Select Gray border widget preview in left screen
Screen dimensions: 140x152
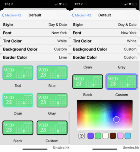52,100
